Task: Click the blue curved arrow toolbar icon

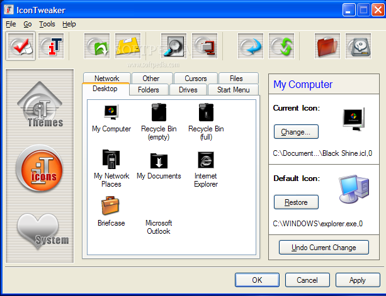Action: [251, 46]
